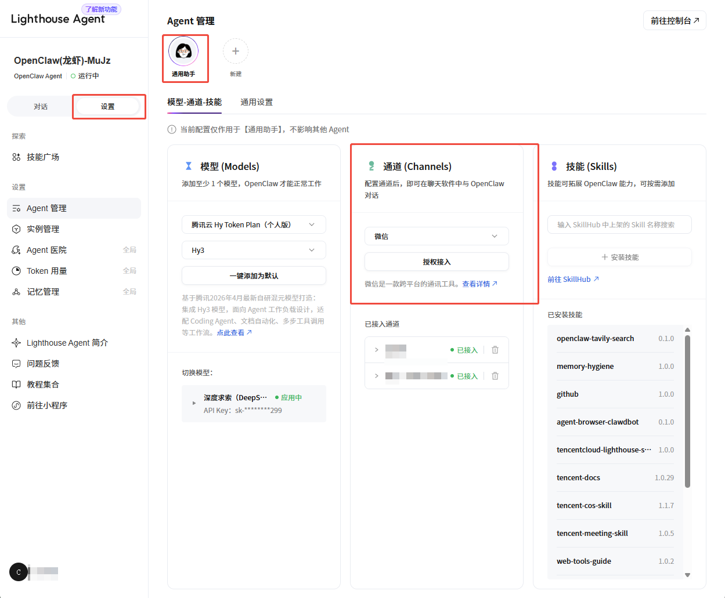Open the Hy3 model dropdown
Screen dimensions: 725x598
click(254, 250)
